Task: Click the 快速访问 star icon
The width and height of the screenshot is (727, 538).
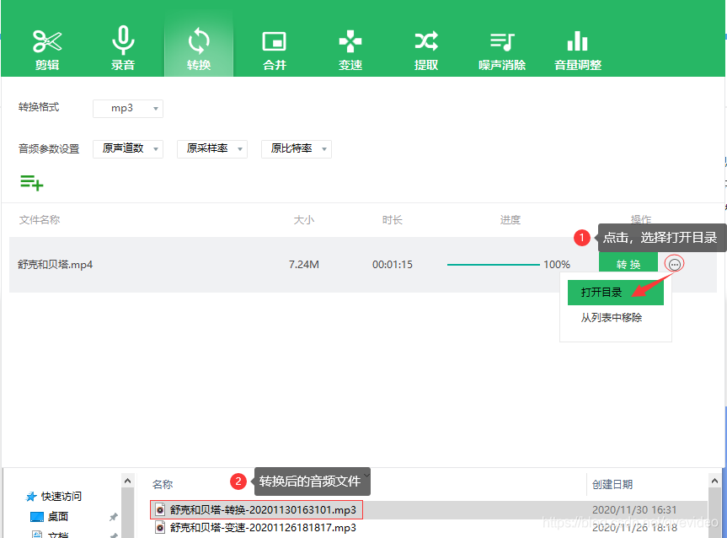Action: pyautogui.click(x=30, y=497)
